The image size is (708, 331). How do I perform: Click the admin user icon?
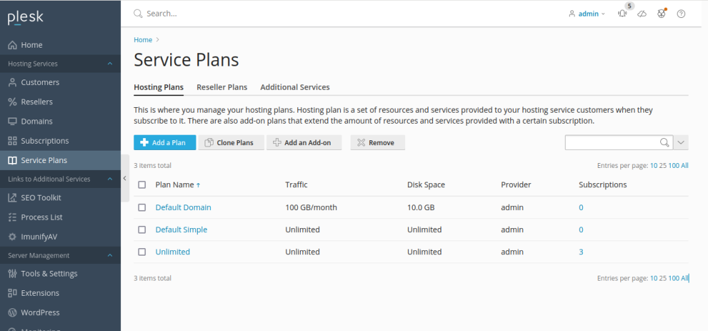pyautogui.click(x=572, y=14)
